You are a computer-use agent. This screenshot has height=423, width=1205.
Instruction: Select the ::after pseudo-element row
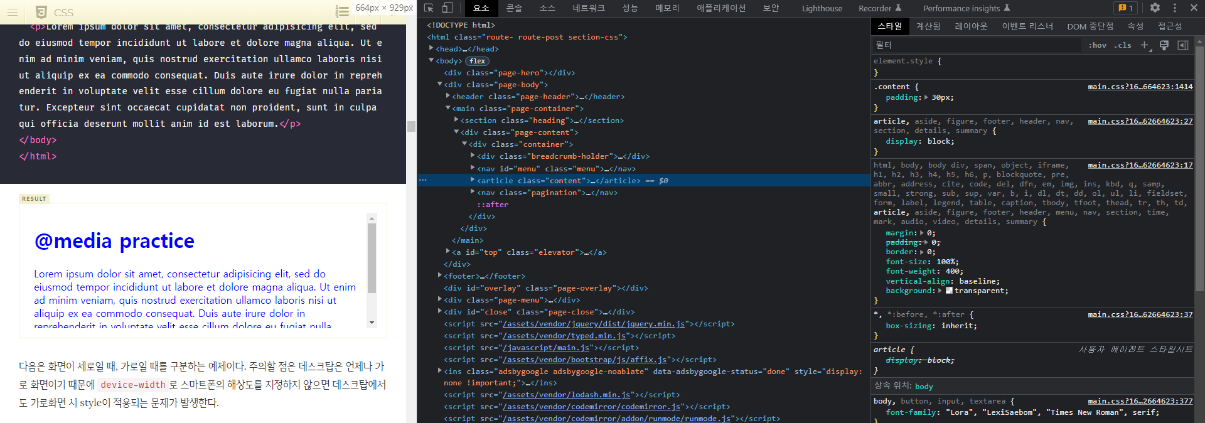click(x=493, y=205)
